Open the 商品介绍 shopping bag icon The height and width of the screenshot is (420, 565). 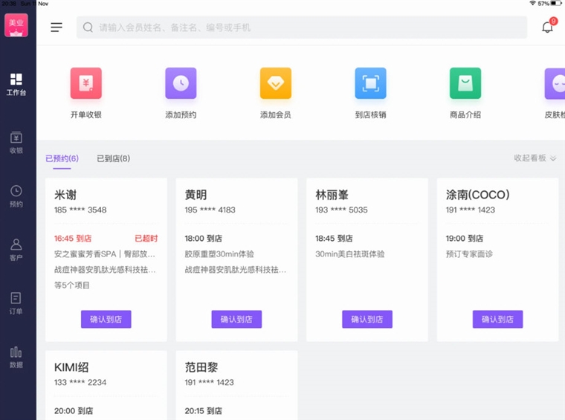[465, 83]
